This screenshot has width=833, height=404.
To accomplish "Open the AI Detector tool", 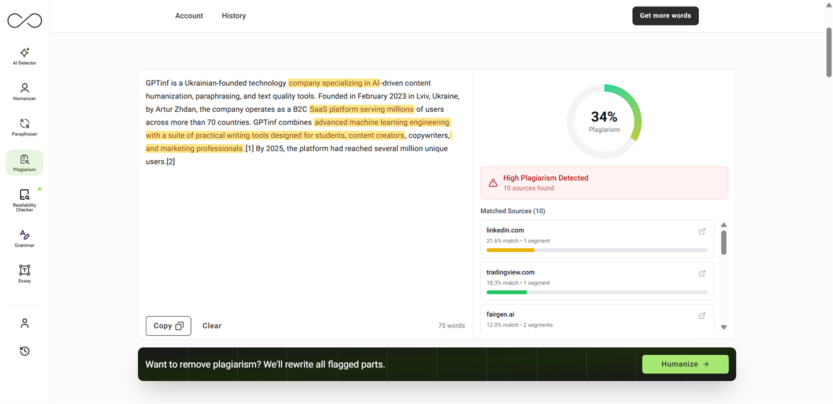I will pyautogui.click(x=24, y=56).
